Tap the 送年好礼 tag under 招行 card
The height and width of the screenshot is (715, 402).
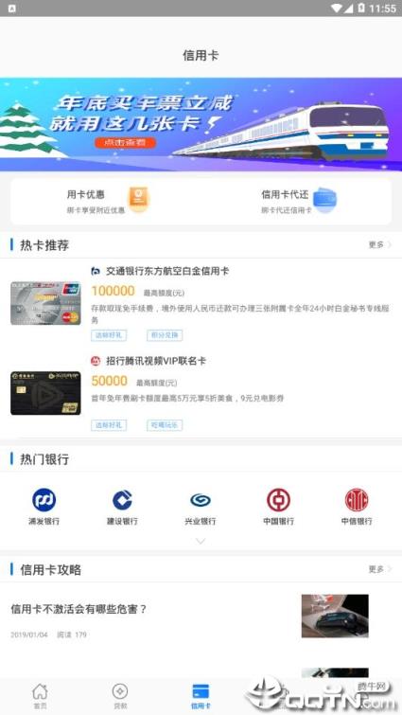tap(109, 425)
